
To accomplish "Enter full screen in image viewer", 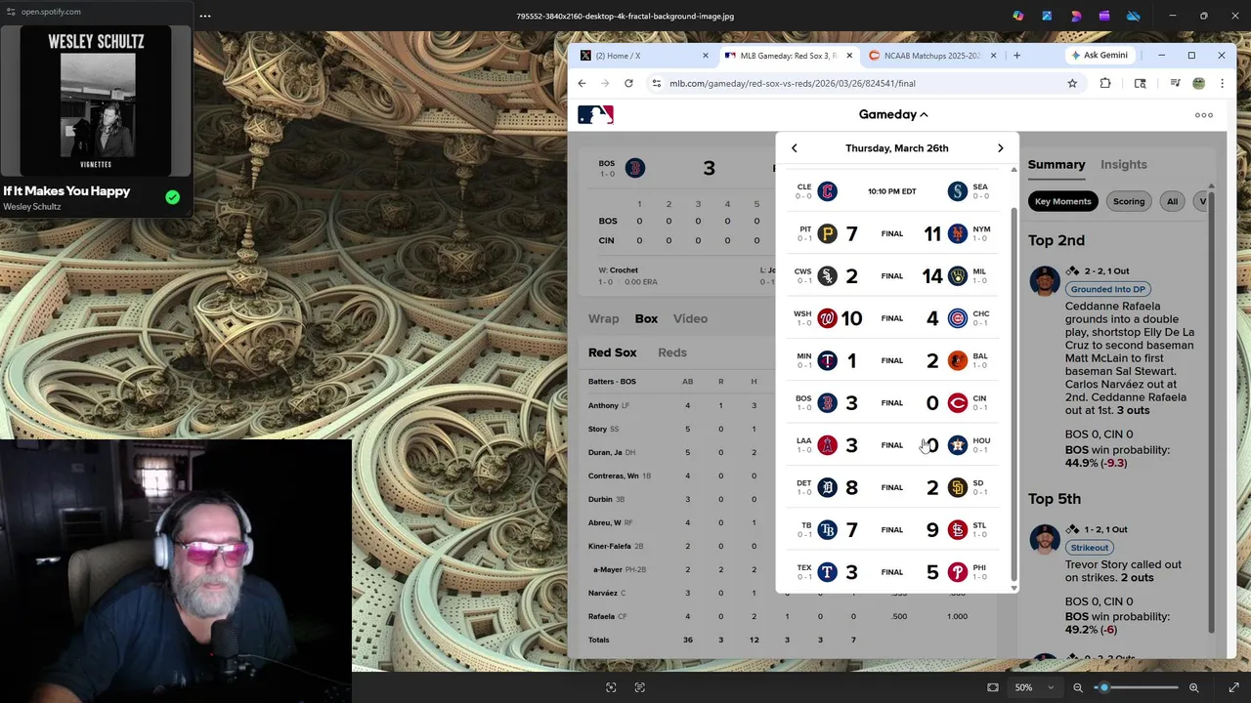I will pos(1233,687).
